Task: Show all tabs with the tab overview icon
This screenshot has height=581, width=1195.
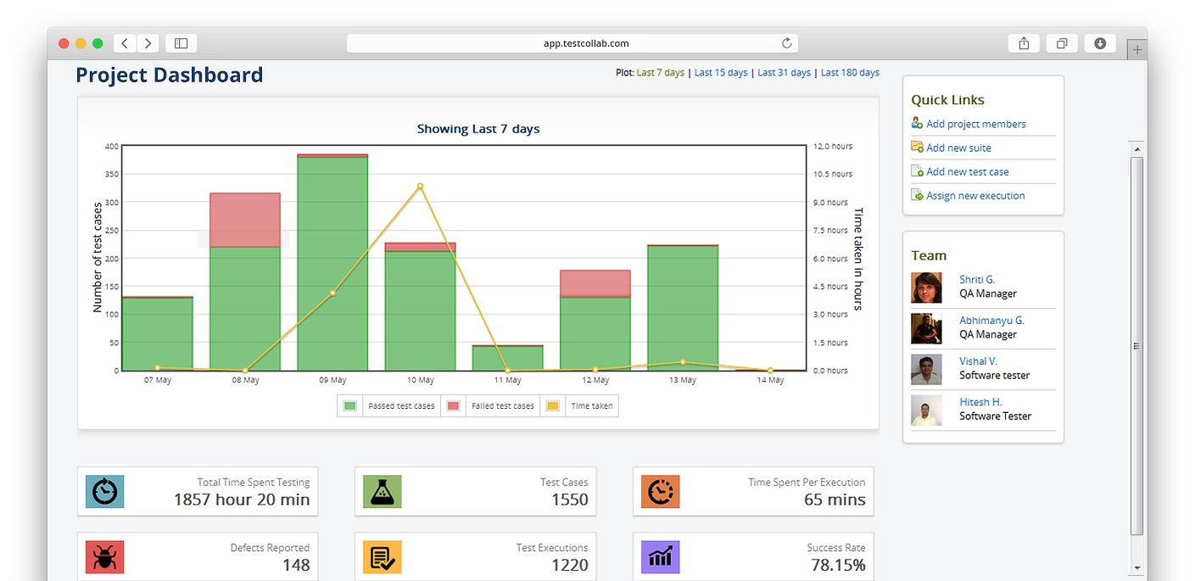Action: point(1062,43)
